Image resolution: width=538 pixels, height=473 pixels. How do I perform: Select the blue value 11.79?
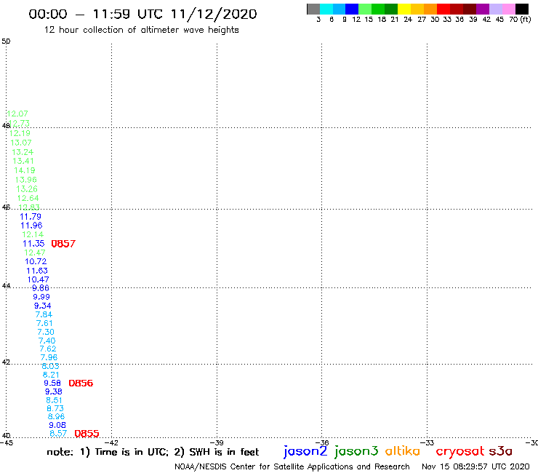point(31,217)
